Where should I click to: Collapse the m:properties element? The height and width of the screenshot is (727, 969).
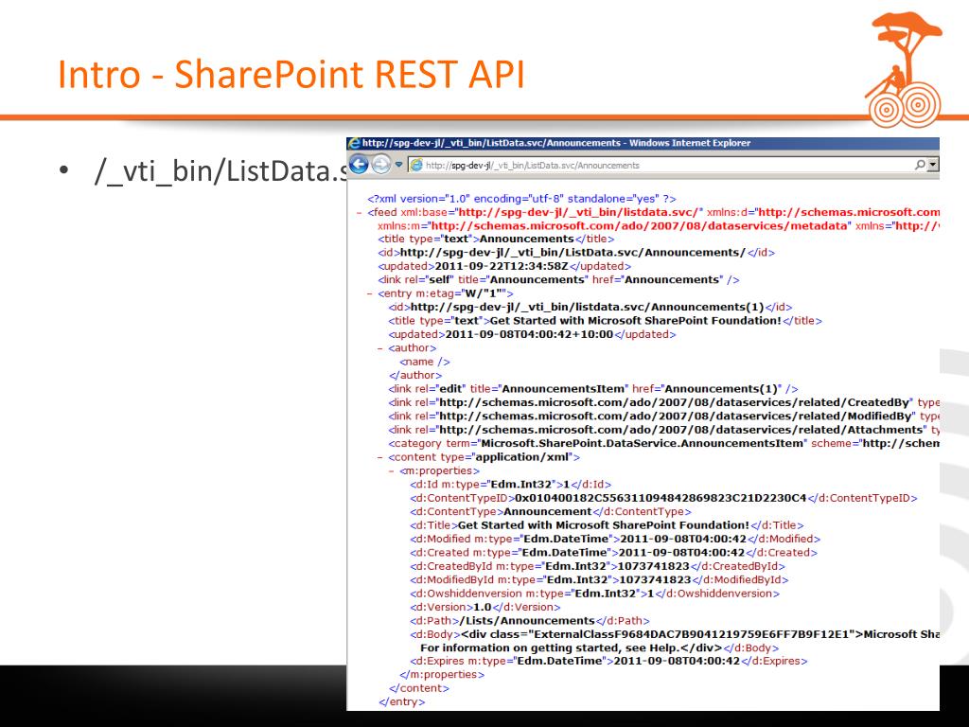[391, 471]
